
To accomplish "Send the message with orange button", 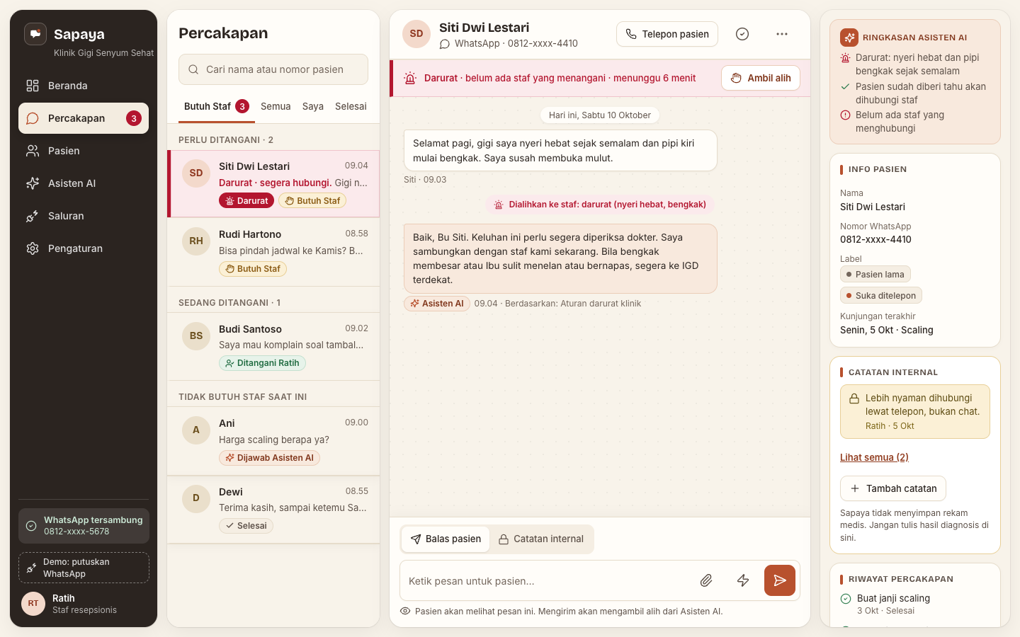I will pyautogui.click(x=780, y=580).
